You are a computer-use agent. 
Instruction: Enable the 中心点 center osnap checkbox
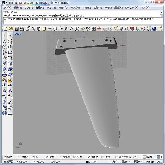pos(61,157)
